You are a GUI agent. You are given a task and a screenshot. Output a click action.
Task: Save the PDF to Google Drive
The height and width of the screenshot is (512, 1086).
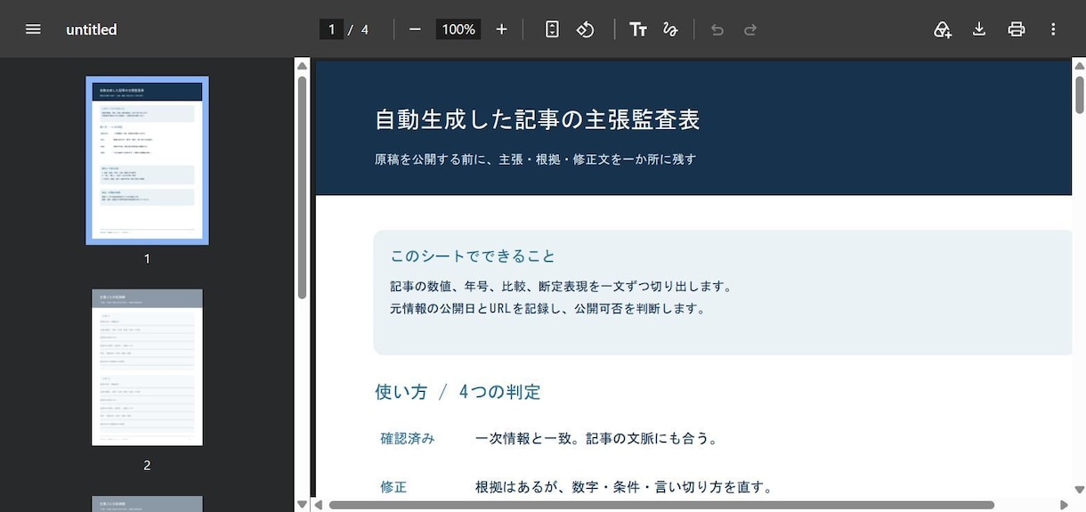click(x=943, y=29)
